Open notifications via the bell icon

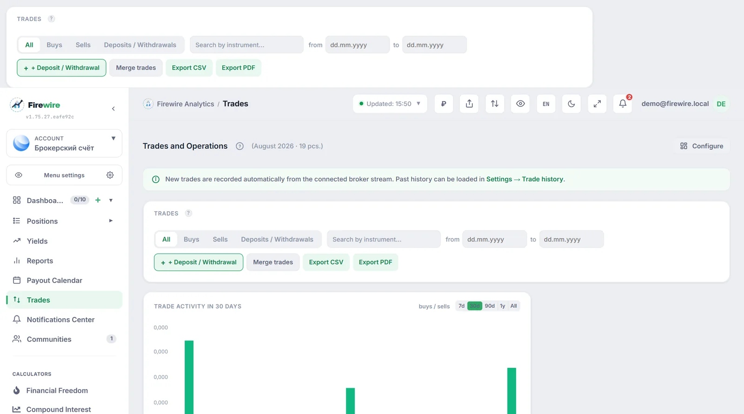623,104
